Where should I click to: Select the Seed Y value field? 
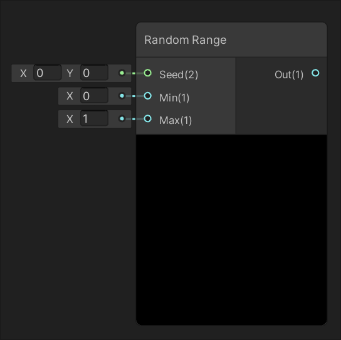point(94,73)
